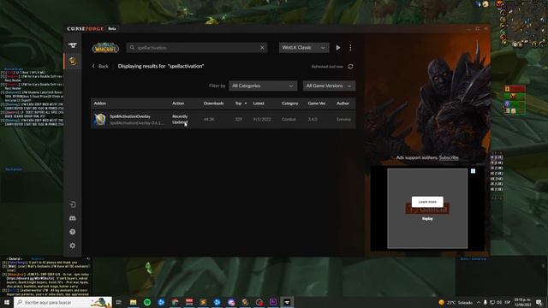Click the Recently Updated action status
Screen dimensions: 548x308
coord(180,120)
